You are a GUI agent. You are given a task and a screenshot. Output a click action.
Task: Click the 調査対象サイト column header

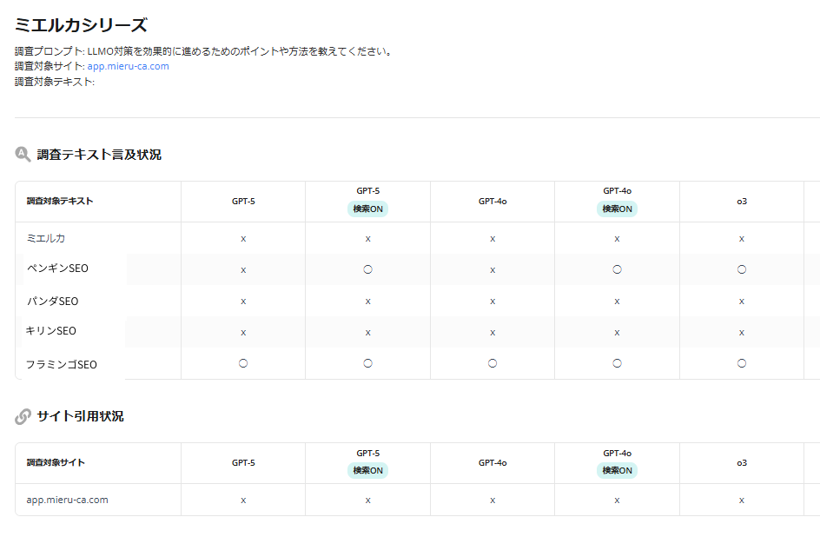tap(56, 463)
